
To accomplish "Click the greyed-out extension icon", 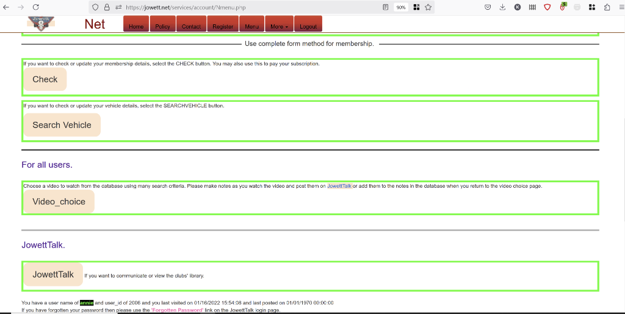I will 577,7.
